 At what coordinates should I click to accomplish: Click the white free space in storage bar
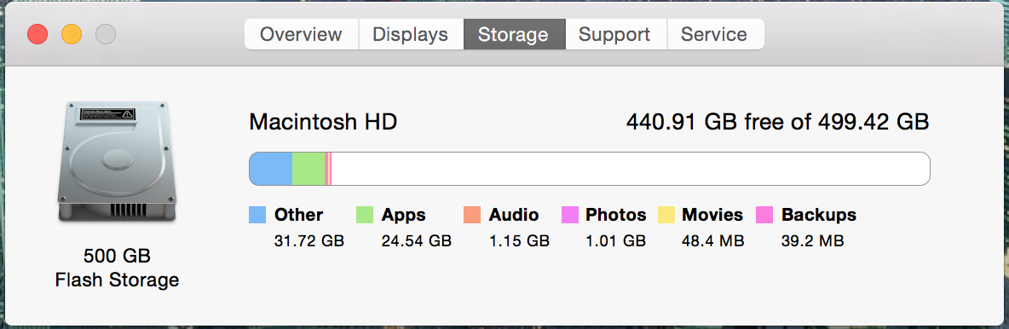pyautogui.click(x=631, y=169)
